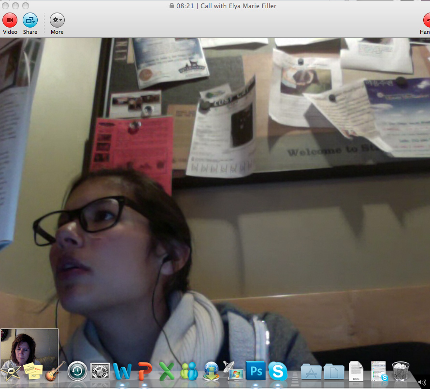
Task: Open Microsoft Messenger in the dock
Action: pyautogui.click(x=189, y=372)
